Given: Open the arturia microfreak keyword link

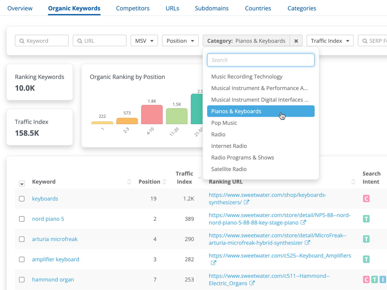Looking at the screenshot, I should [x=55, y=239].
